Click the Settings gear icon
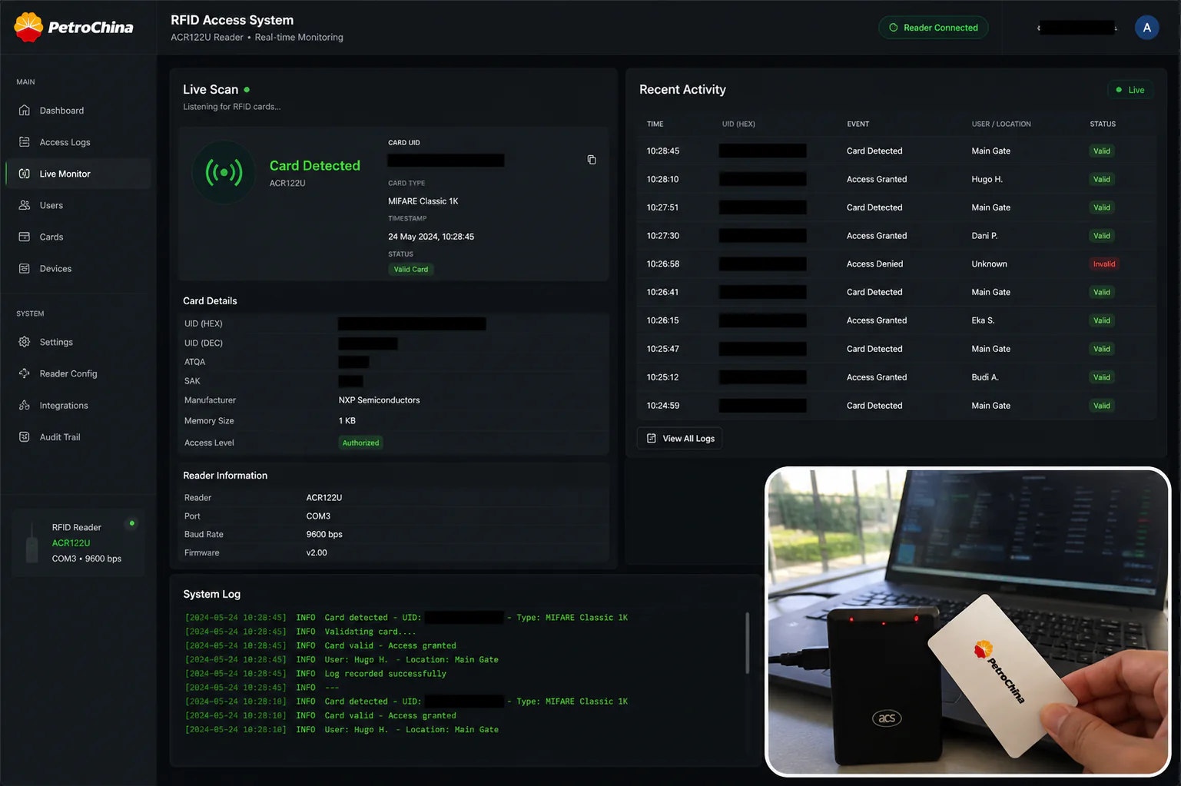Viewport: 1181px width, 786px height. [x=25, y=342]
